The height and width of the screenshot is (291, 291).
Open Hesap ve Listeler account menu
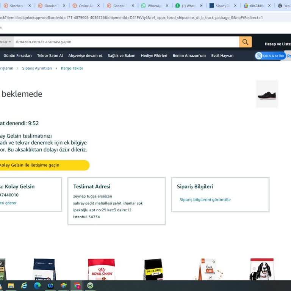pos(278,44)
